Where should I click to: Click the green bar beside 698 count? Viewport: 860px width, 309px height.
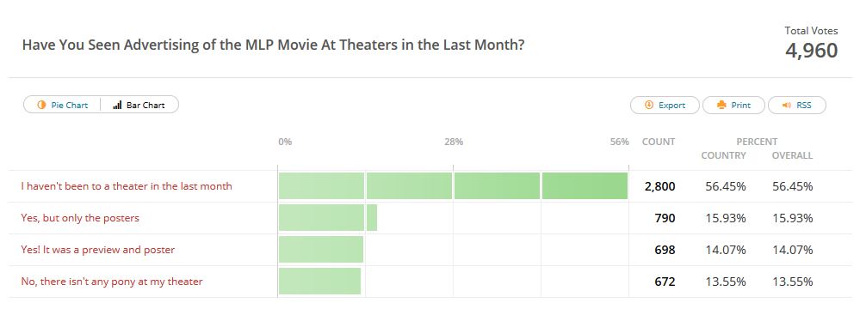[321, 250]
